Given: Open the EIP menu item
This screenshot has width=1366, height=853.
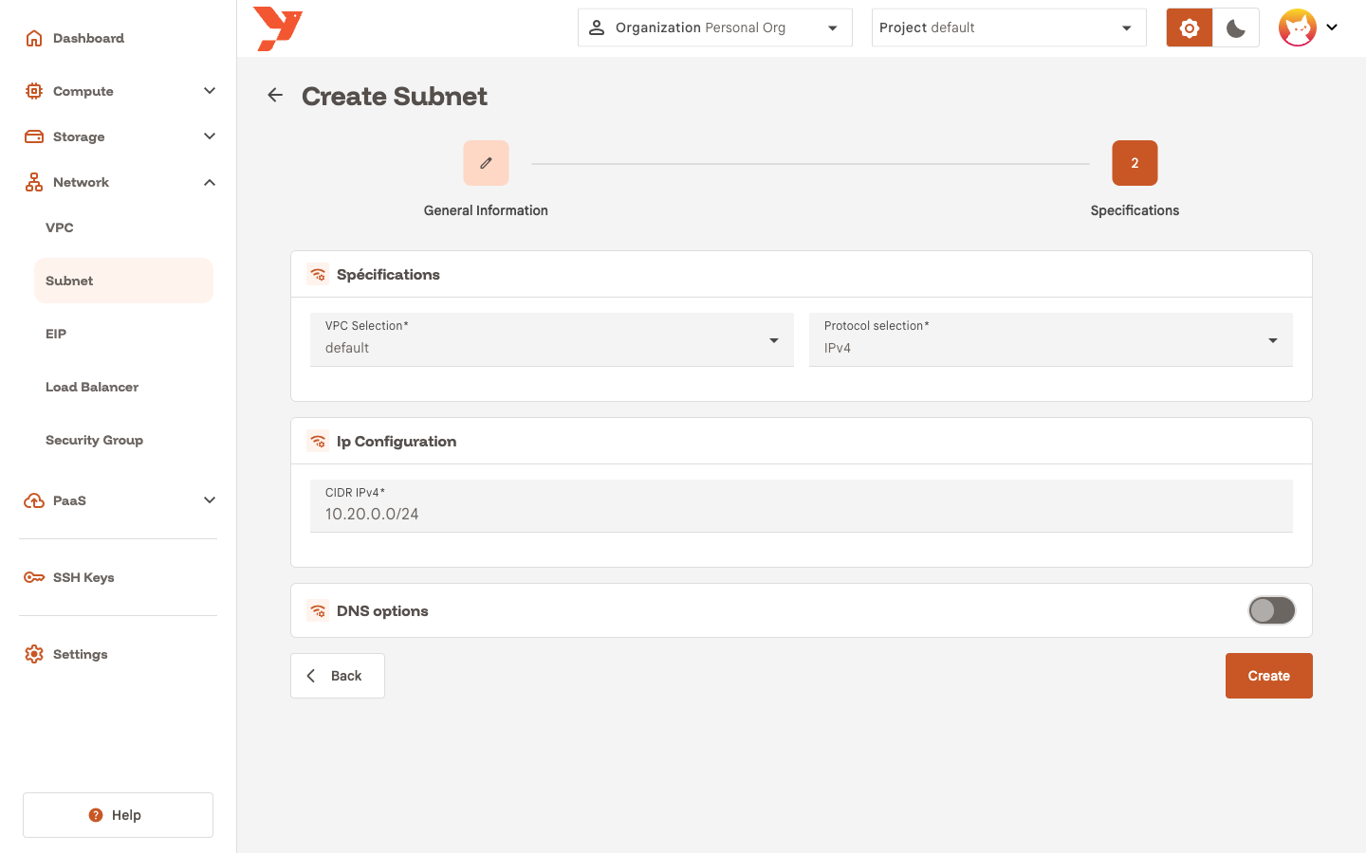Looking at the screenshot, I should tap(123, 334).
